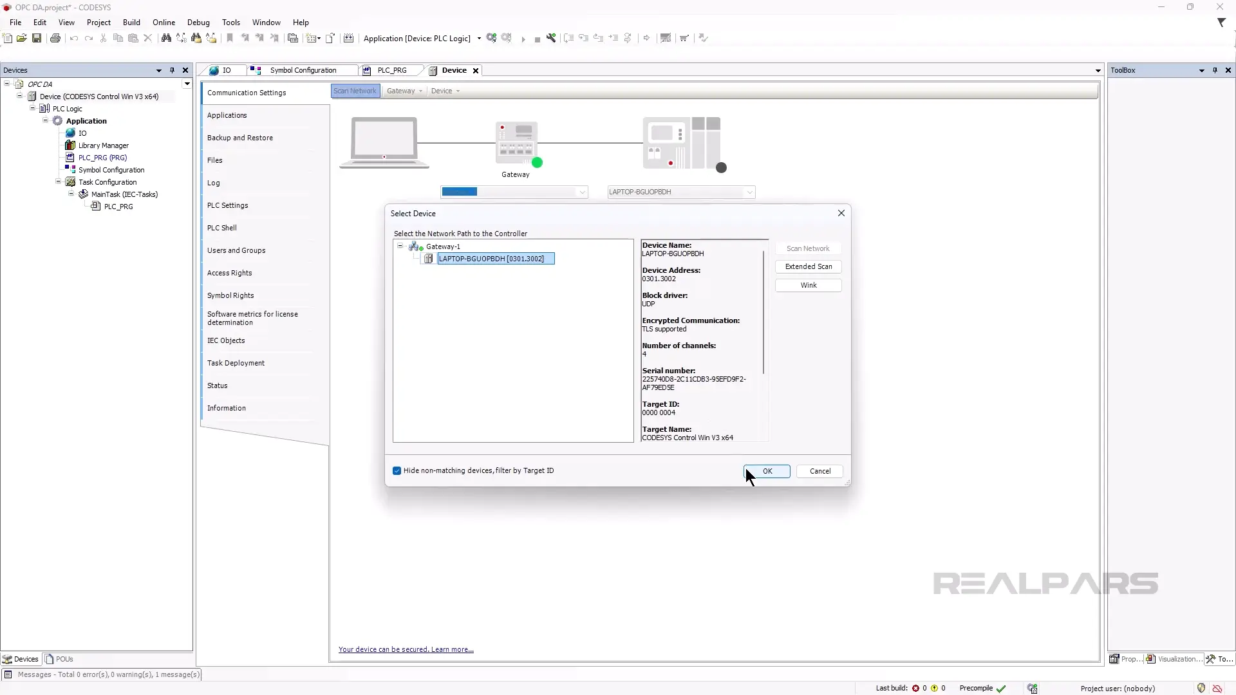The height and width of the screenshot is (695, 1236).
Task: Click the Open project folder icon
Action: click(x=22, y=39)
